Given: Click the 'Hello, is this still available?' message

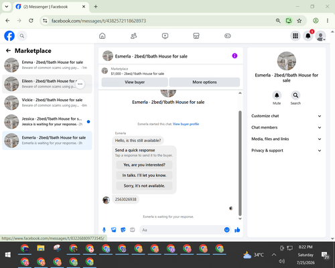Looking at the screenshot, I should tap(138, 141).
